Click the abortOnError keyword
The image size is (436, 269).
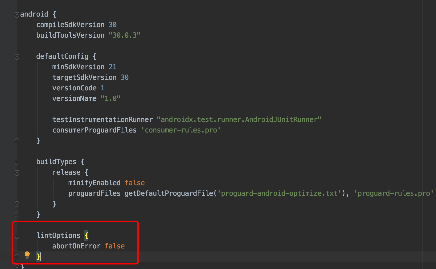coord(76,246)
